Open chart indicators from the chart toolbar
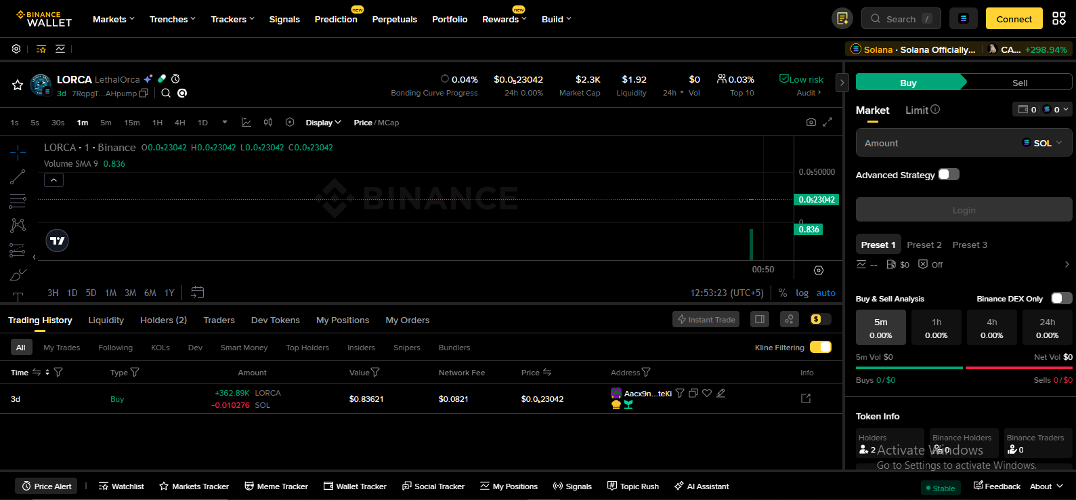 pyautogui.click(x=246, y=123)
